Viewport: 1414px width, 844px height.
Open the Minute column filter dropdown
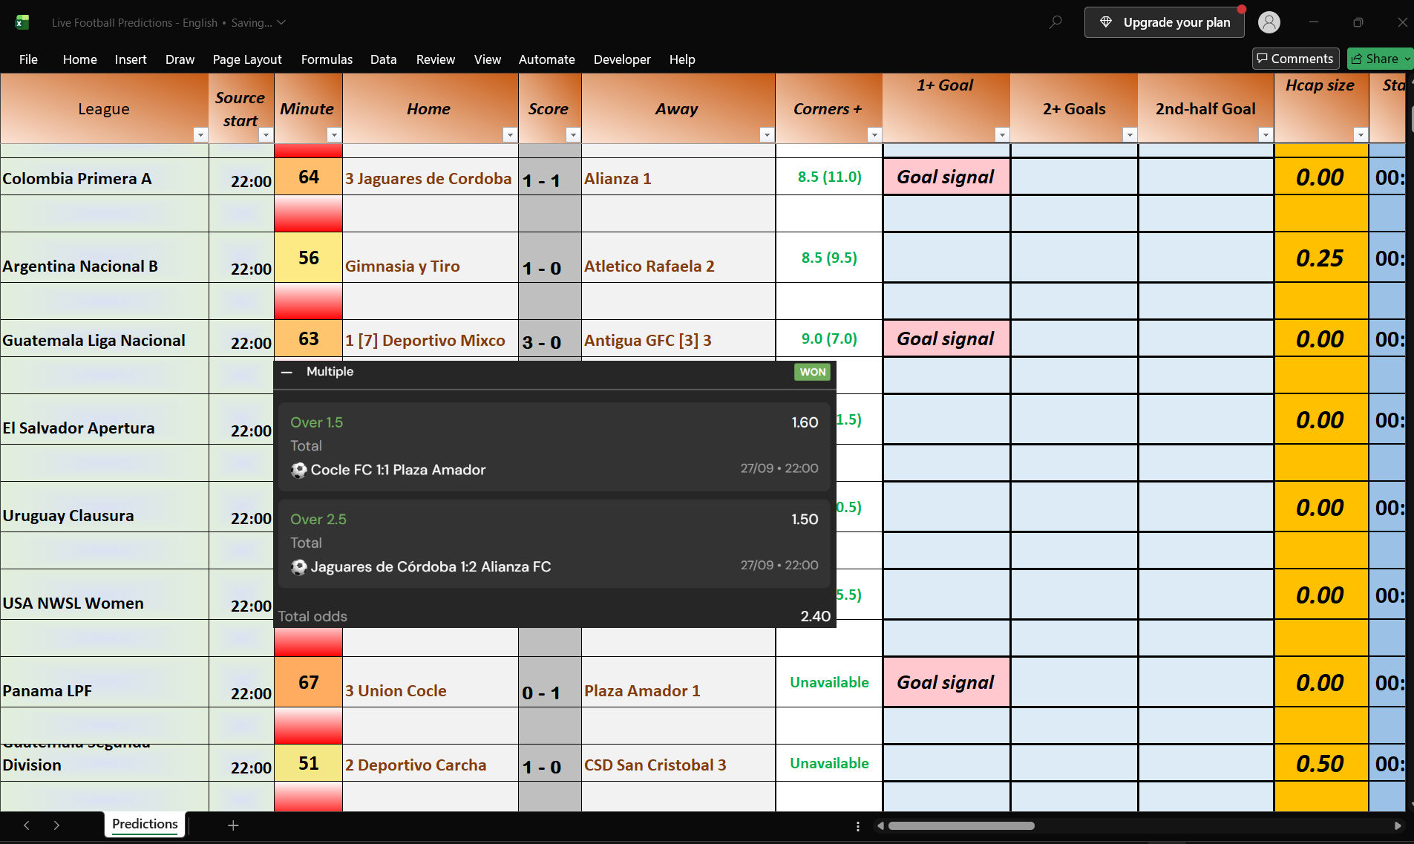click(333, 134)
